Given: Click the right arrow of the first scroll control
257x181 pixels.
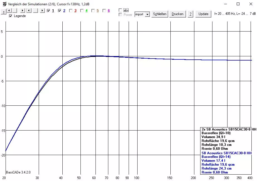Looking at the screenshot, I should coord(23,11).
